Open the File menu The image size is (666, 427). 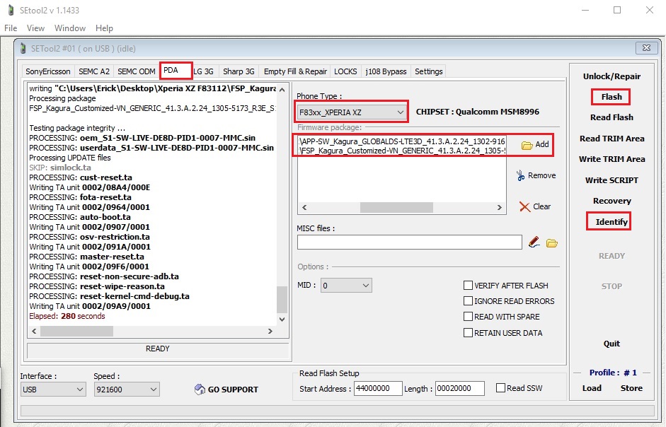click(x=11, y=28)
